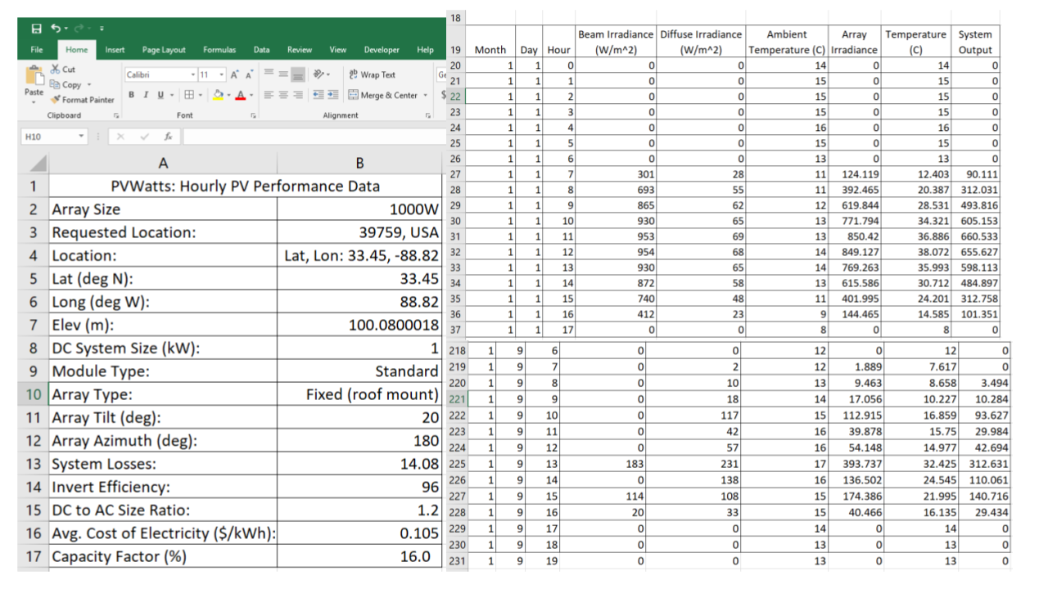1048x589 pixels.
Task: Select the row 10 header
Action: [33, 394]
